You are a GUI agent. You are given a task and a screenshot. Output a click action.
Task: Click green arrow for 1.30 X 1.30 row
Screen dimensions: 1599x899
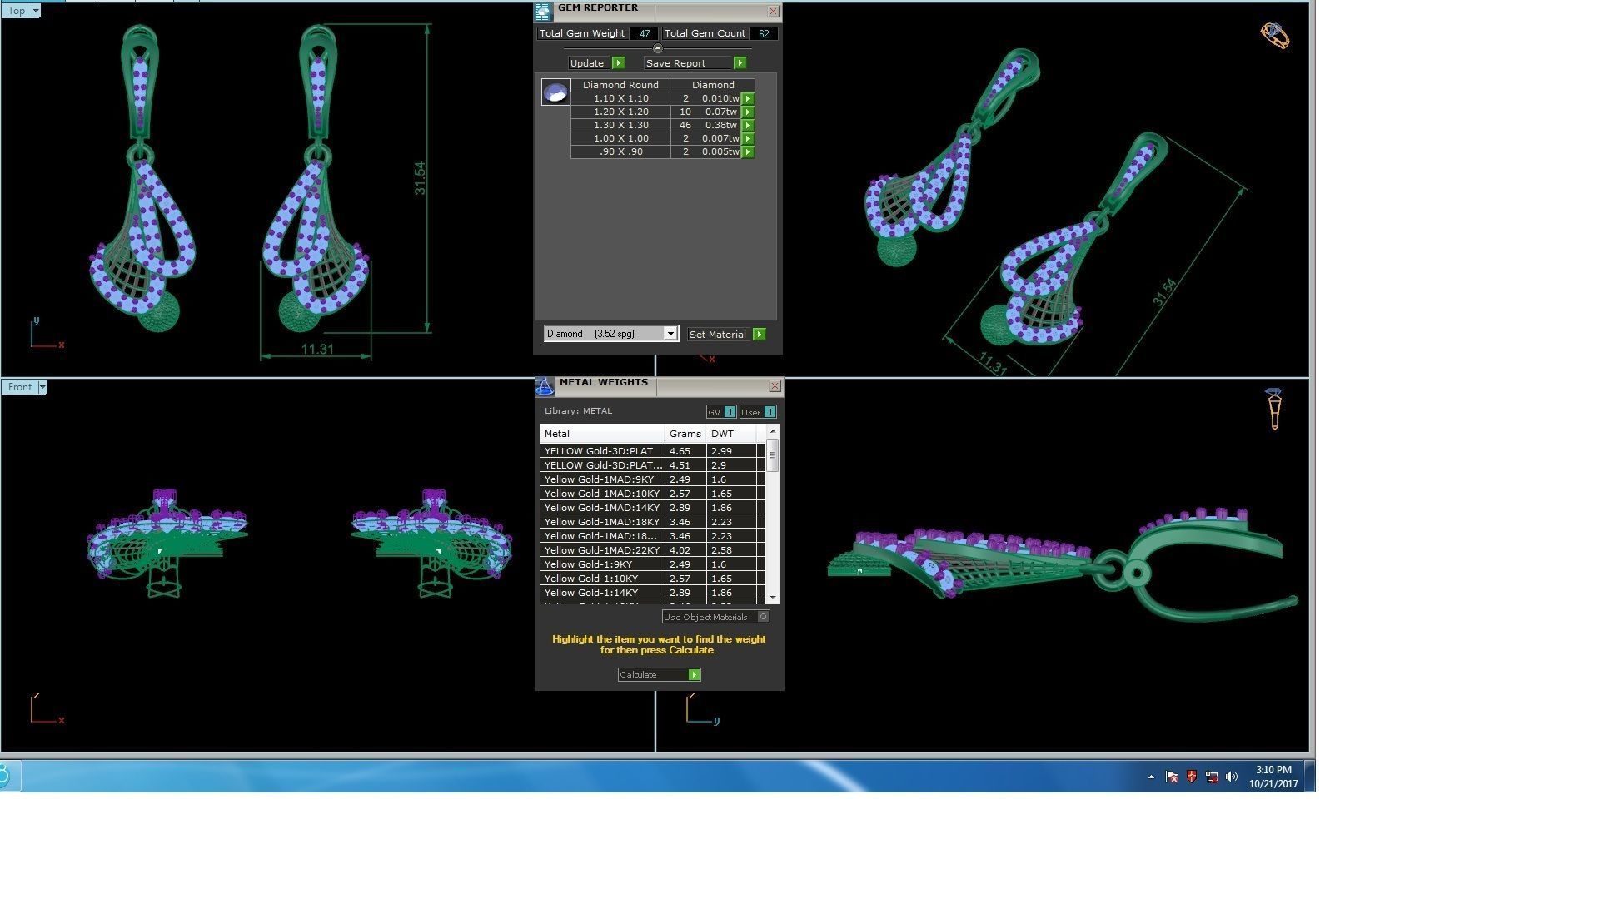point(748,126)
